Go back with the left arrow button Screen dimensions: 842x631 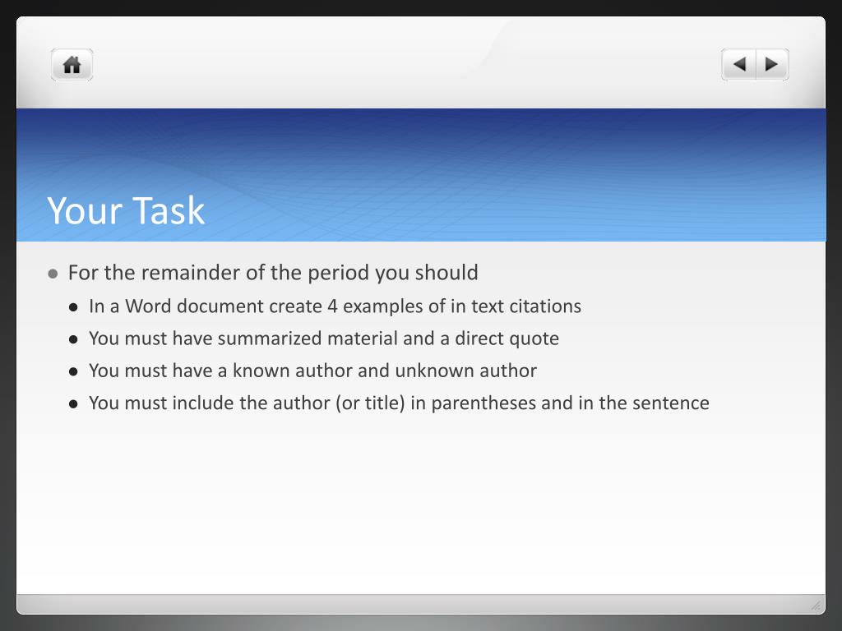point(739,65)
